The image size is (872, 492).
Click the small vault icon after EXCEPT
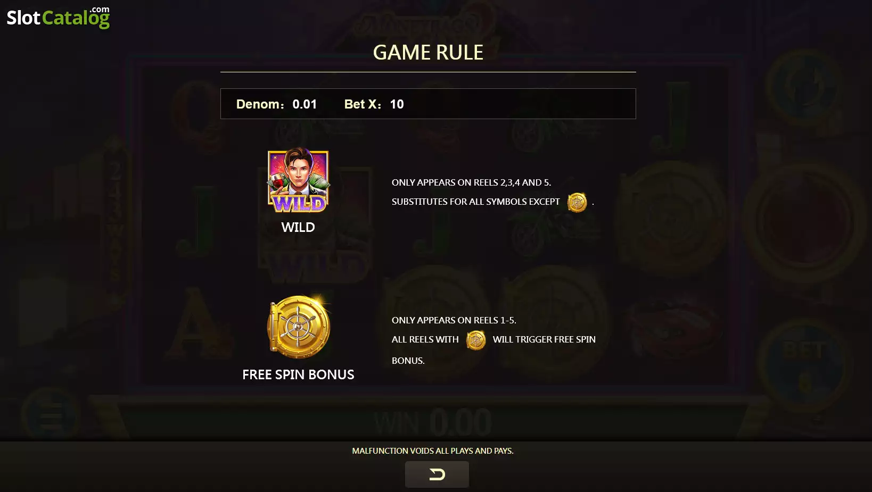point(577,202)
